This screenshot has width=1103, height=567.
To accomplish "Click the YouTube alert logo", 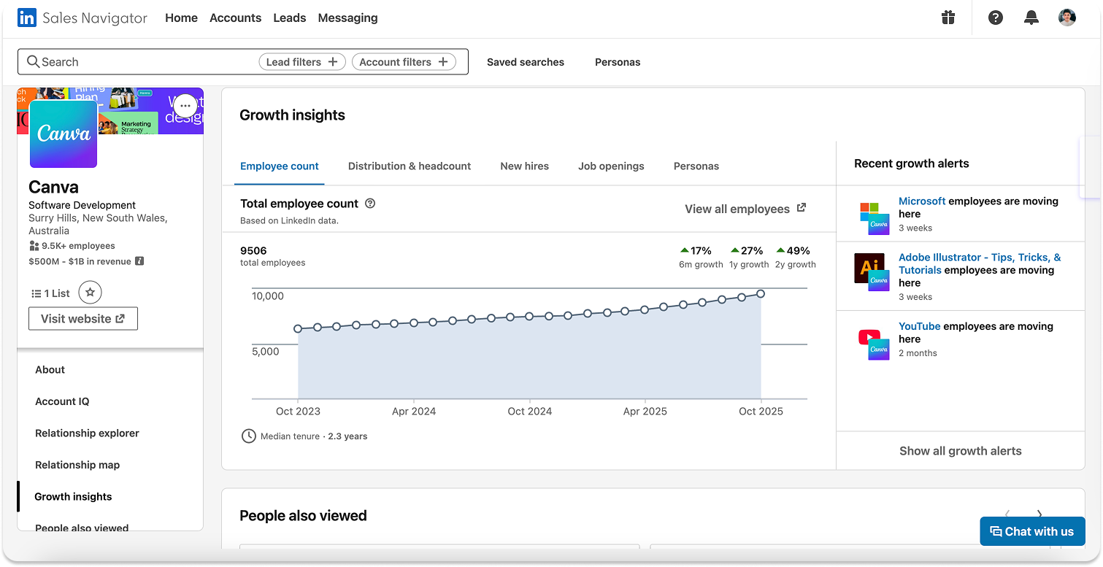I will pos(874,344).
